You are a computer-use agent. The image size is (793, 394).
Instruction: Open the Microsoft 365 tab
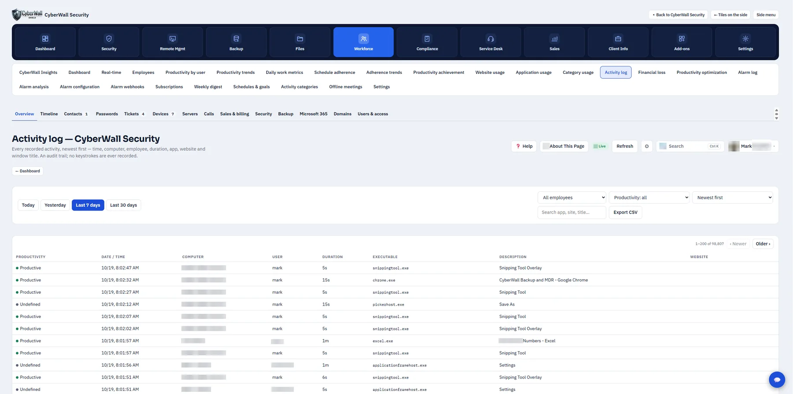[313, 114]
